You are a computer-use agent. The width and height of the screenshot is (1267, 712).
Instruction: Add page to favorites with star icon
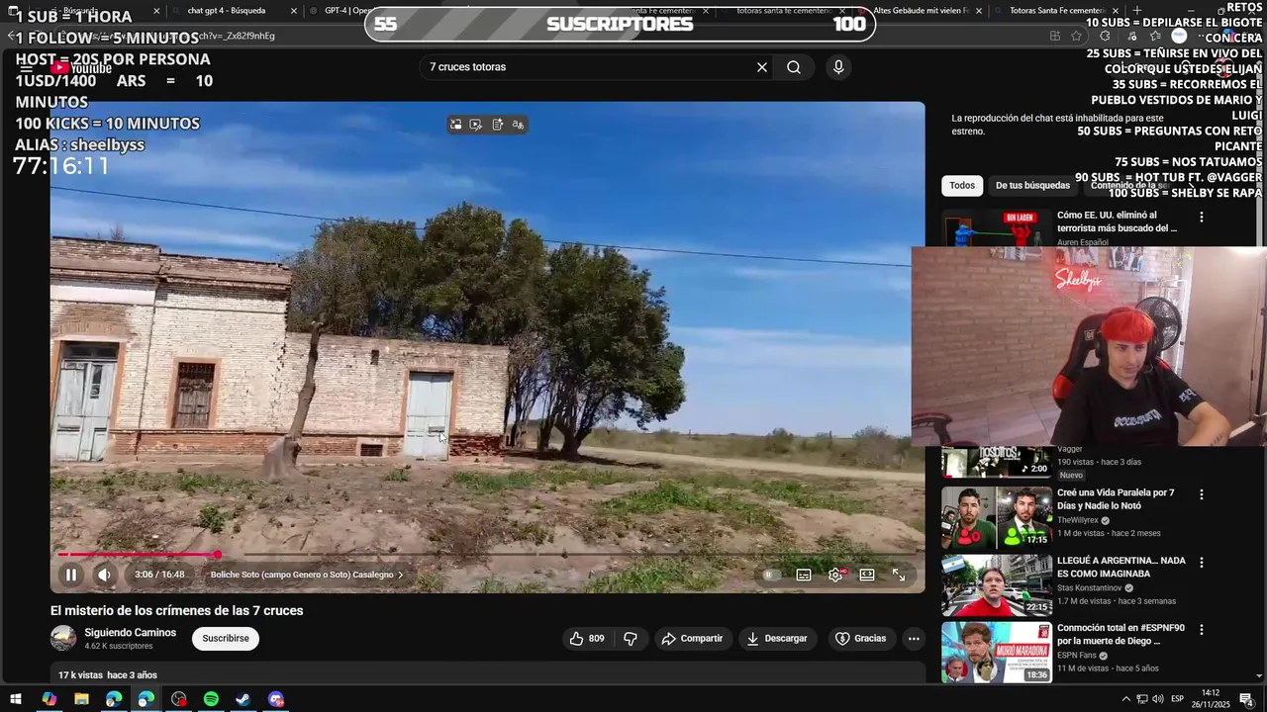pyautogui.click(x=1076, y=36)
